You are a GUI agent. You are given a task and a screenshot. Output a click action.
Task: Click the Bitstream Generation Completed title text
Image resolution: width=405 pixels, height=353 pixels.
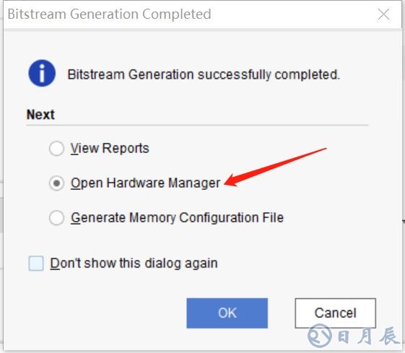[x=110, y=14]
